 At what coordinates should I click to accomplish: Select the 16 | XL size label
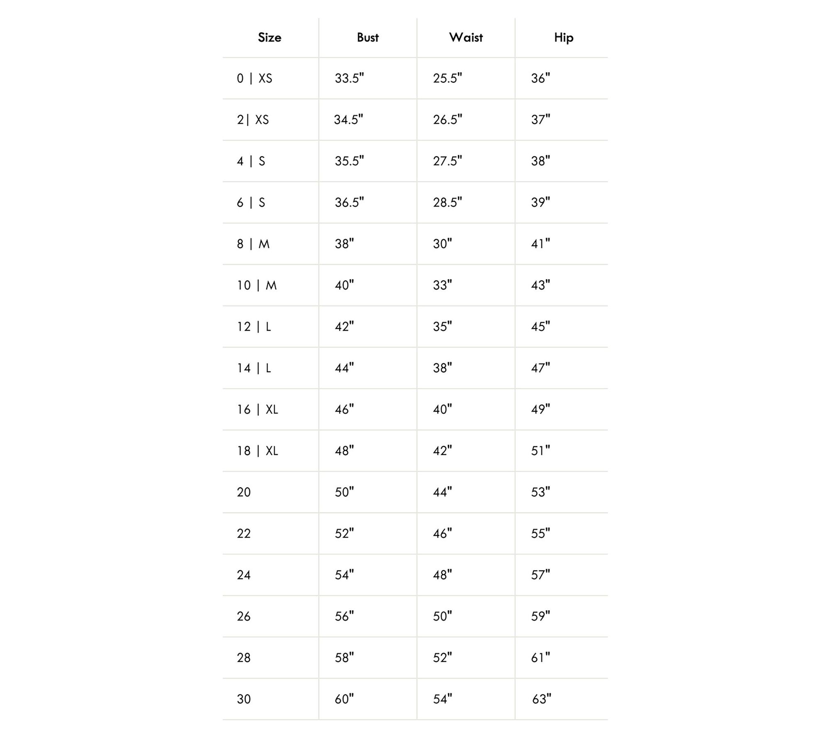pyautogui.click(x=257, y=410)
